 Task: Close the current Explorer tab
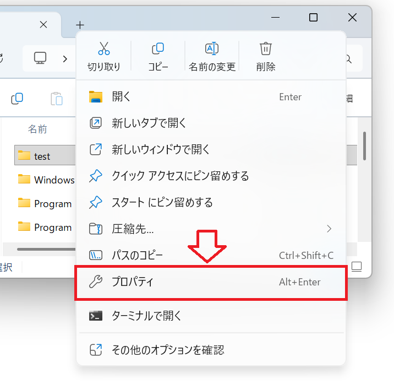pyautogui.click(x=43, y=25)
